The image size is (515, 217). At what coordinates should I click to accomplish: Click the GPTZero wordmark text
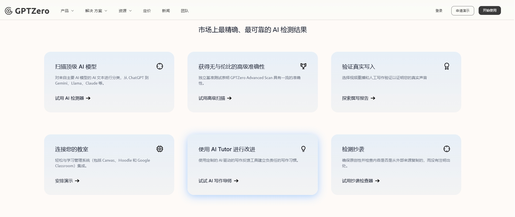click(32, 11)
